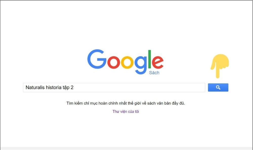The height and width of the screenshot is (150, 253).
Task: Click the green letter l in logo
Action: tap(150, 59)
